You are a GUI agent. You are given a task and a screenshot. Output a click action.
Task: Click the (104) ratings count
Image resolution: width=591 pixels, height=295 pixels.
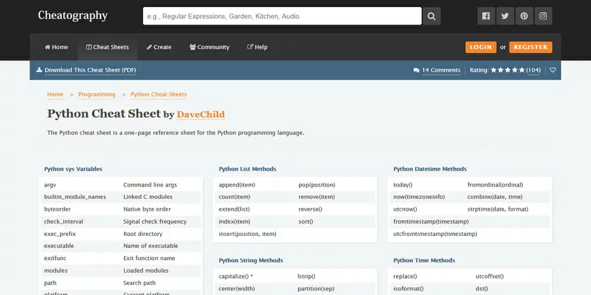coord(533,70)
